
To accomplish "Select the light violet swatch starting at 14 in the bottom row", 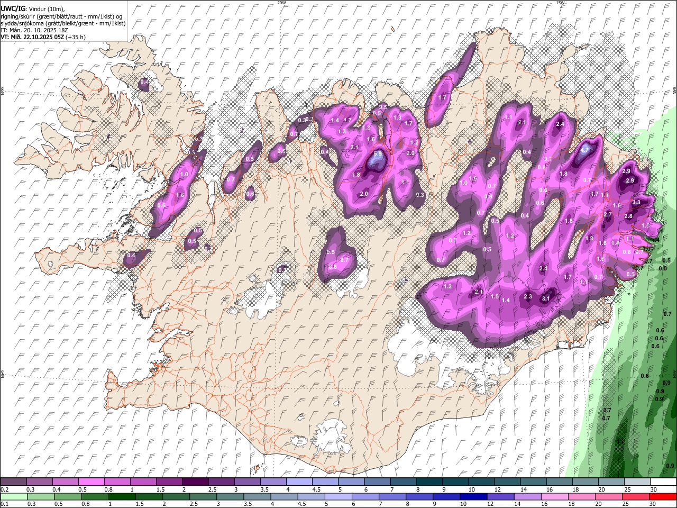I will click(x=527, y=497).
